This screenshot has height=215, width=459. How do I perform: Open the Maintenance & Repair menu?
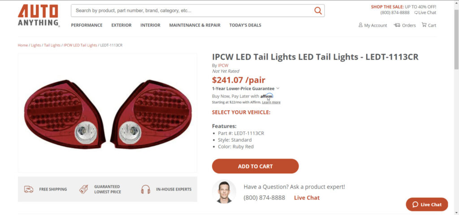(195, 25)
